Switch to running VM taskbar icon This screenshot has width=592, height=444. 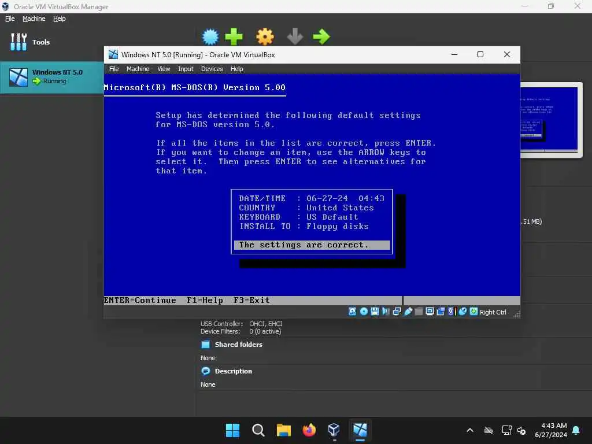pyautogui.click(x=360, y=430)
